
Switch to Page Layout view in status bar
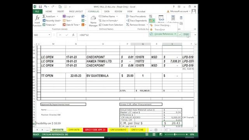154,135
